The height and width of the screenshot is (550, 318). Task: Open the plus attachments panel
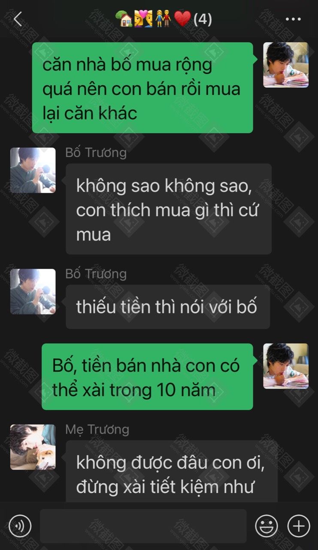pyautogui.click(x=299, y=526)
